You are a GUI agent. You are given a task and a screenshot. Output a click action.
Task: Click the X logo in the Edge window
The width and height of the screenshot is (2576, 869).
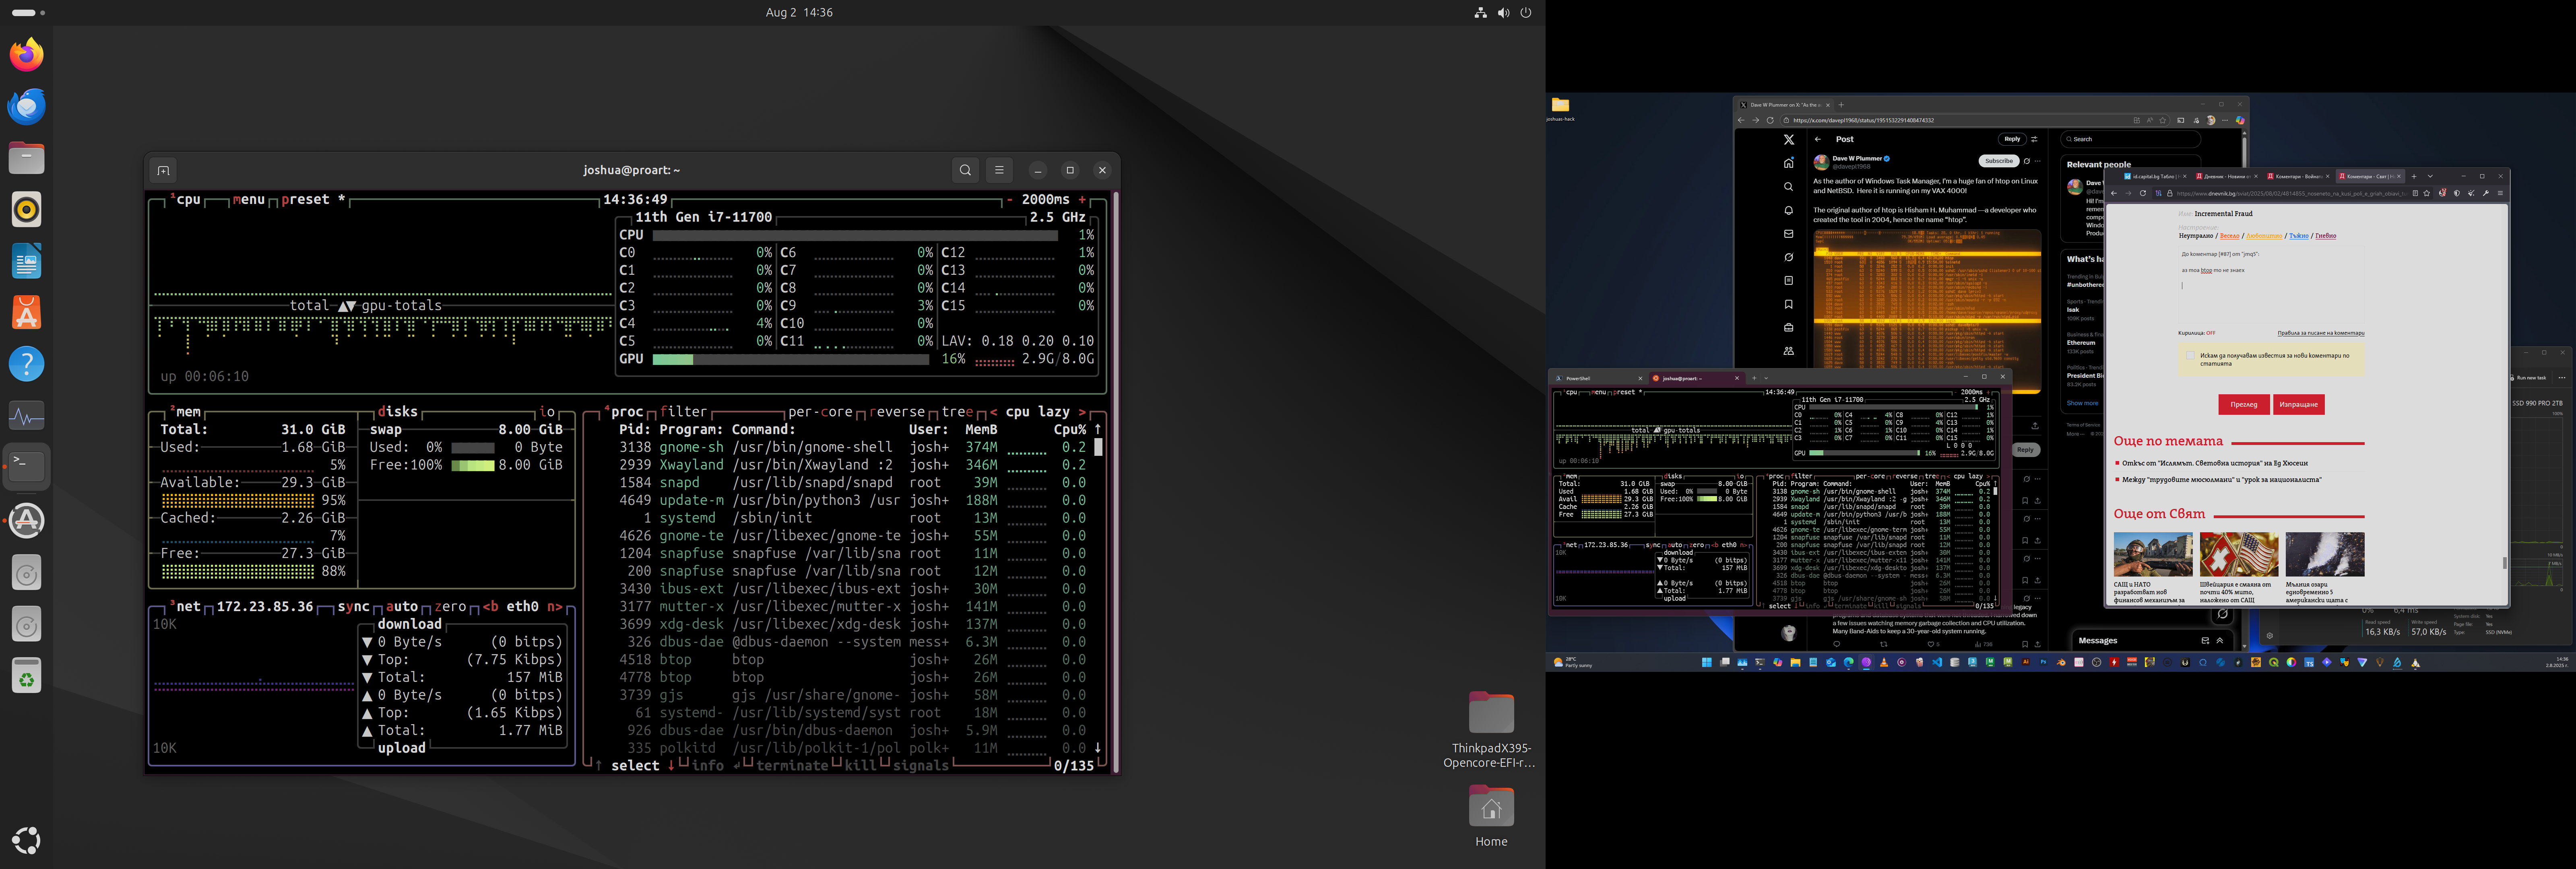coord(1789,140)
